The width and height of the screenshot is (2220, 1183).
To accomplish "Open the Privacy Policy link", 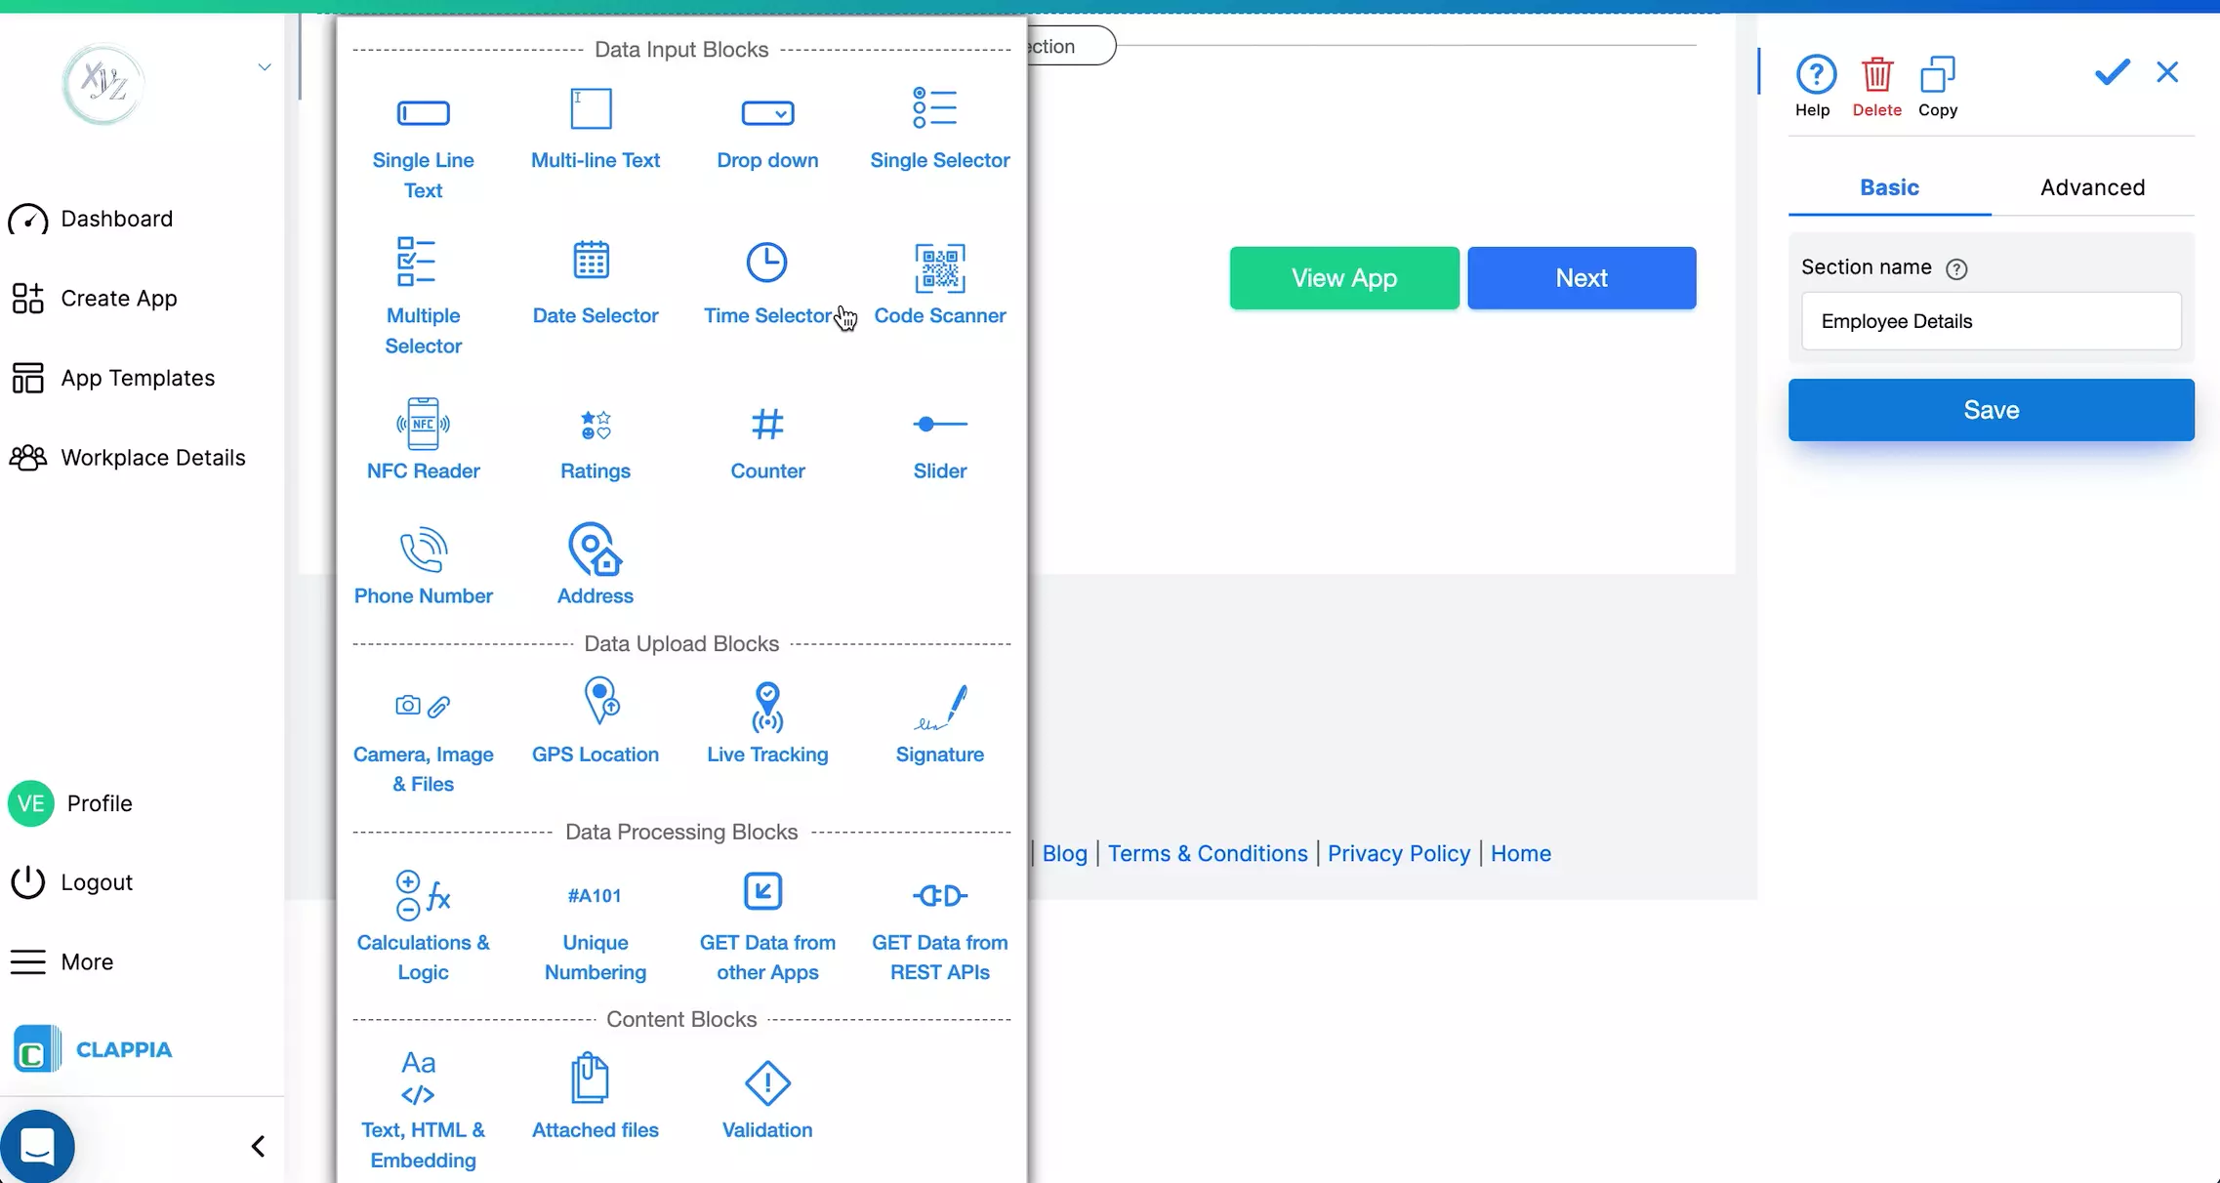I will click(1398, 853).
